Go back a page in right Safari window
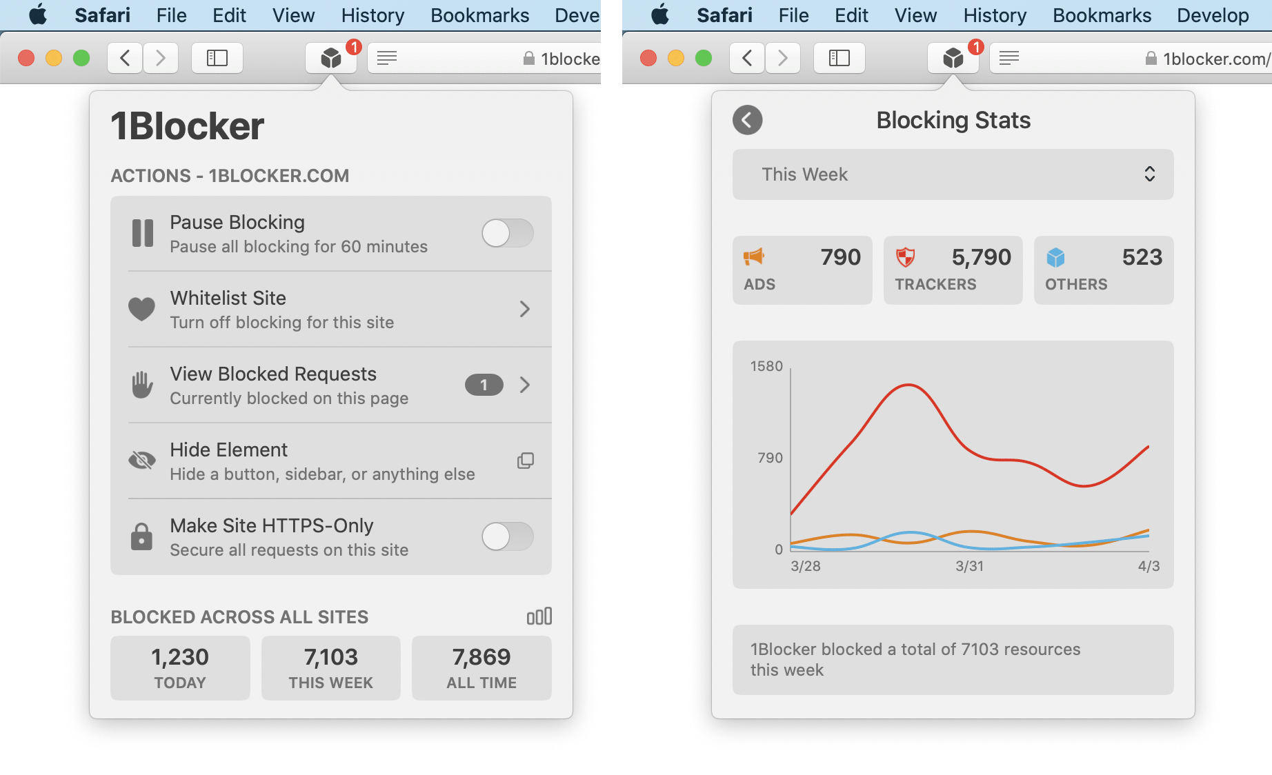 [747, 58]
